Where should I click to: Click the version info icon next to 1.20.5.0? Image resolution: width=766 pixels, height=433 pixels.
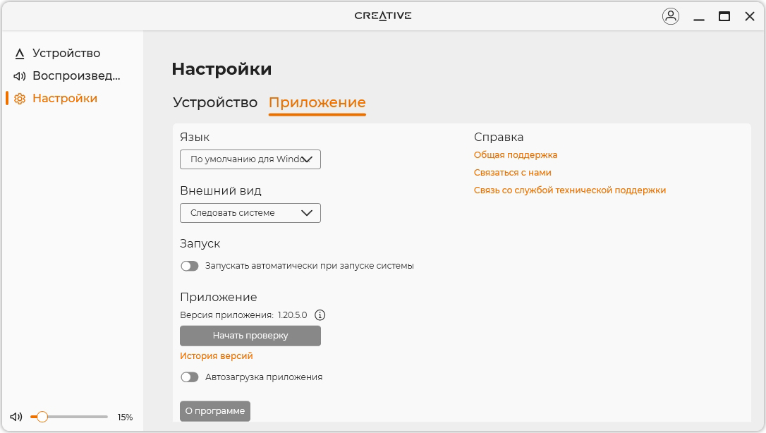pos(320,315)
